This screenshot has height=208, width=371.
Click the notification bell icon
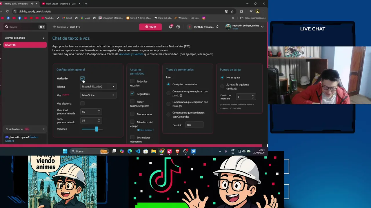tap(170, 27)
